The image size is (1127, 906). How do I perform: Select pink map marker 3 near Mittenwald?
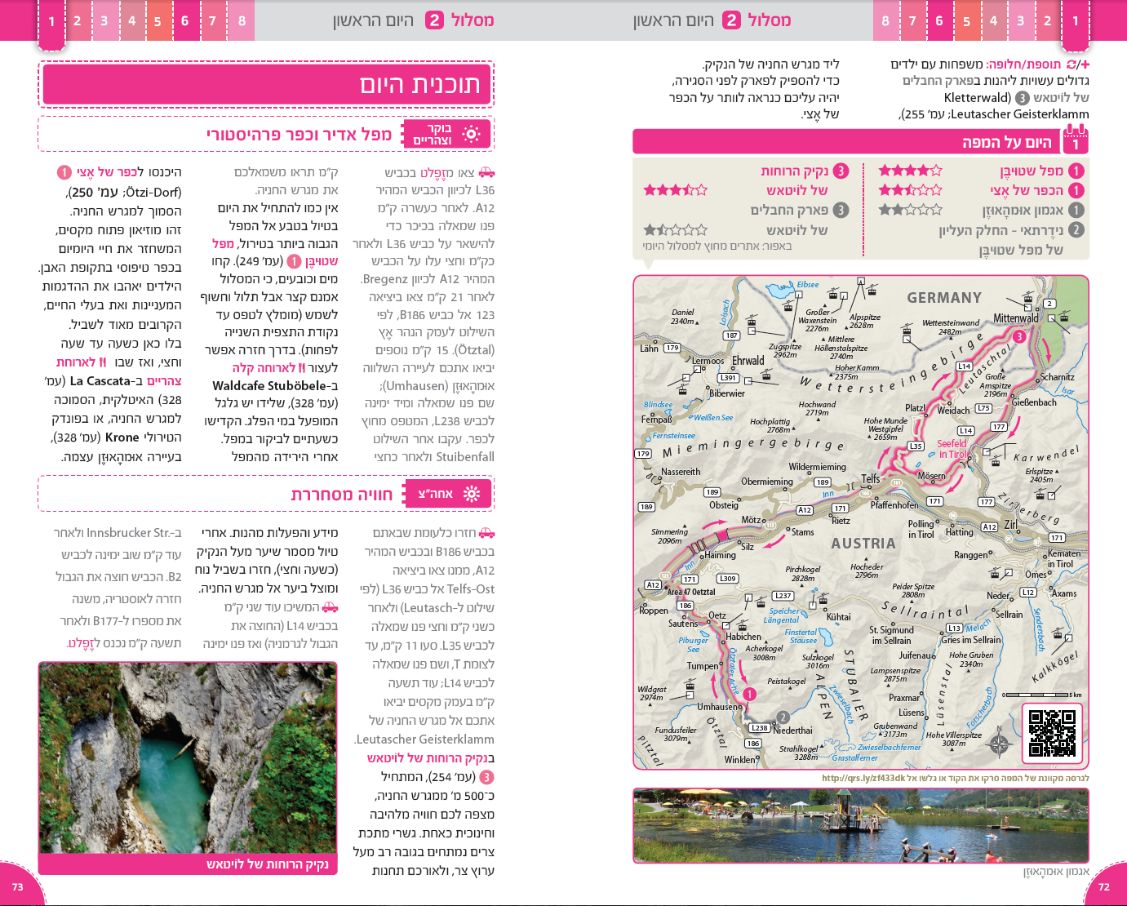click(1018, 336)
